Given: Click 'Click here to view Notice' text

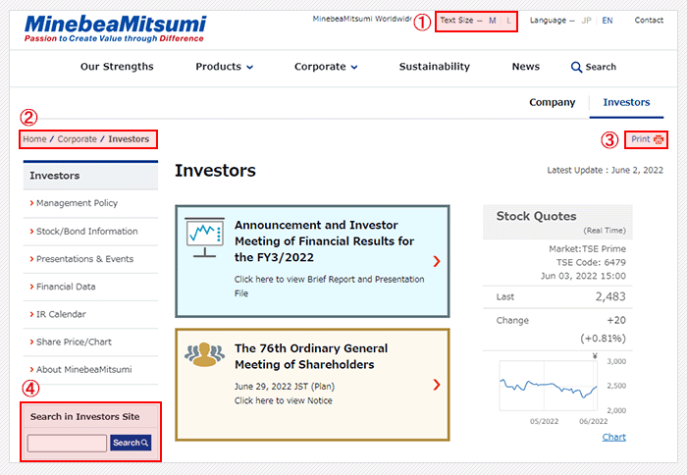Looking at the screenshot, I should click(283, 400).
